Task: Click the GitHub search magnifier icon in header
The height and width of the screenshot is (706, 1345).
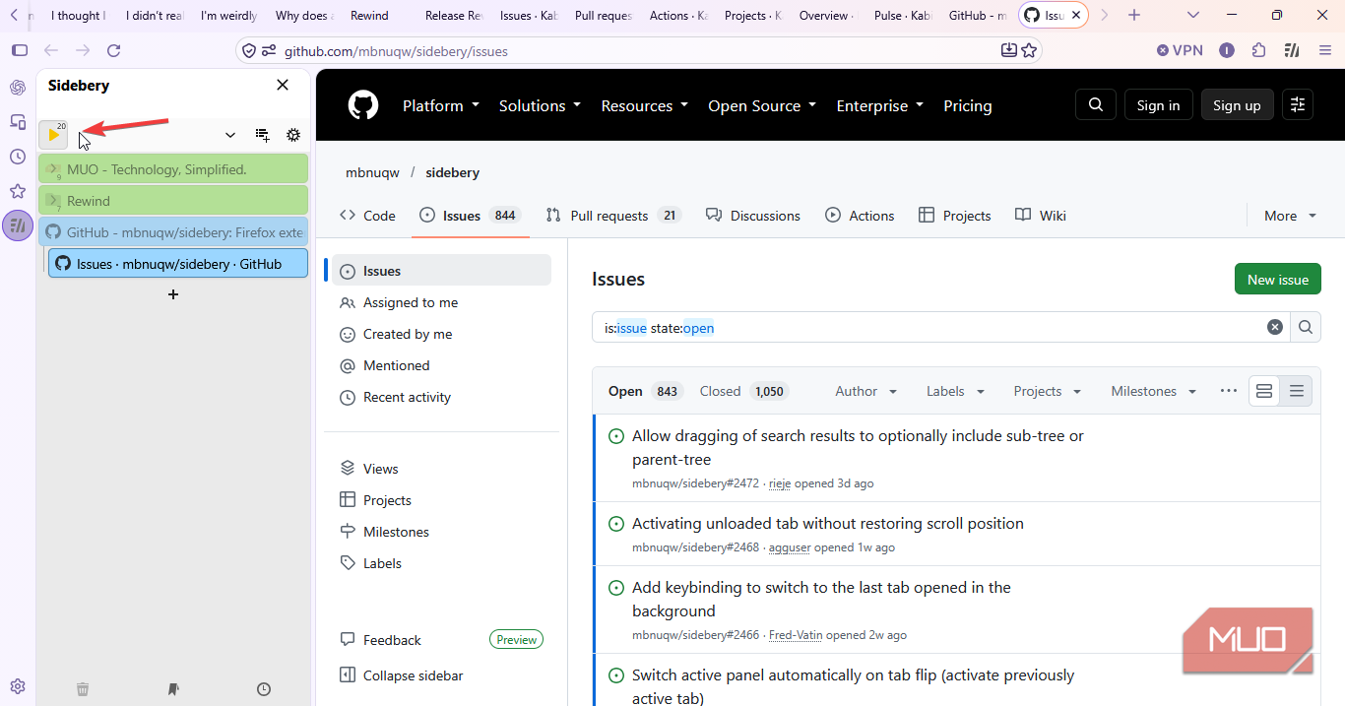Action: coord(1096,105)
